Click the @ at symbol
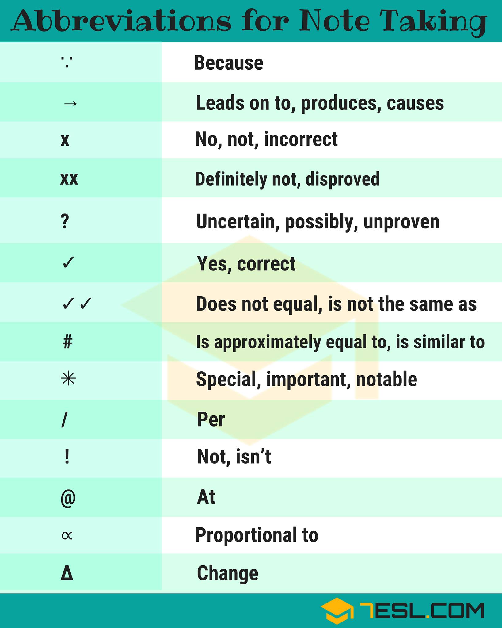 point(68,498)
